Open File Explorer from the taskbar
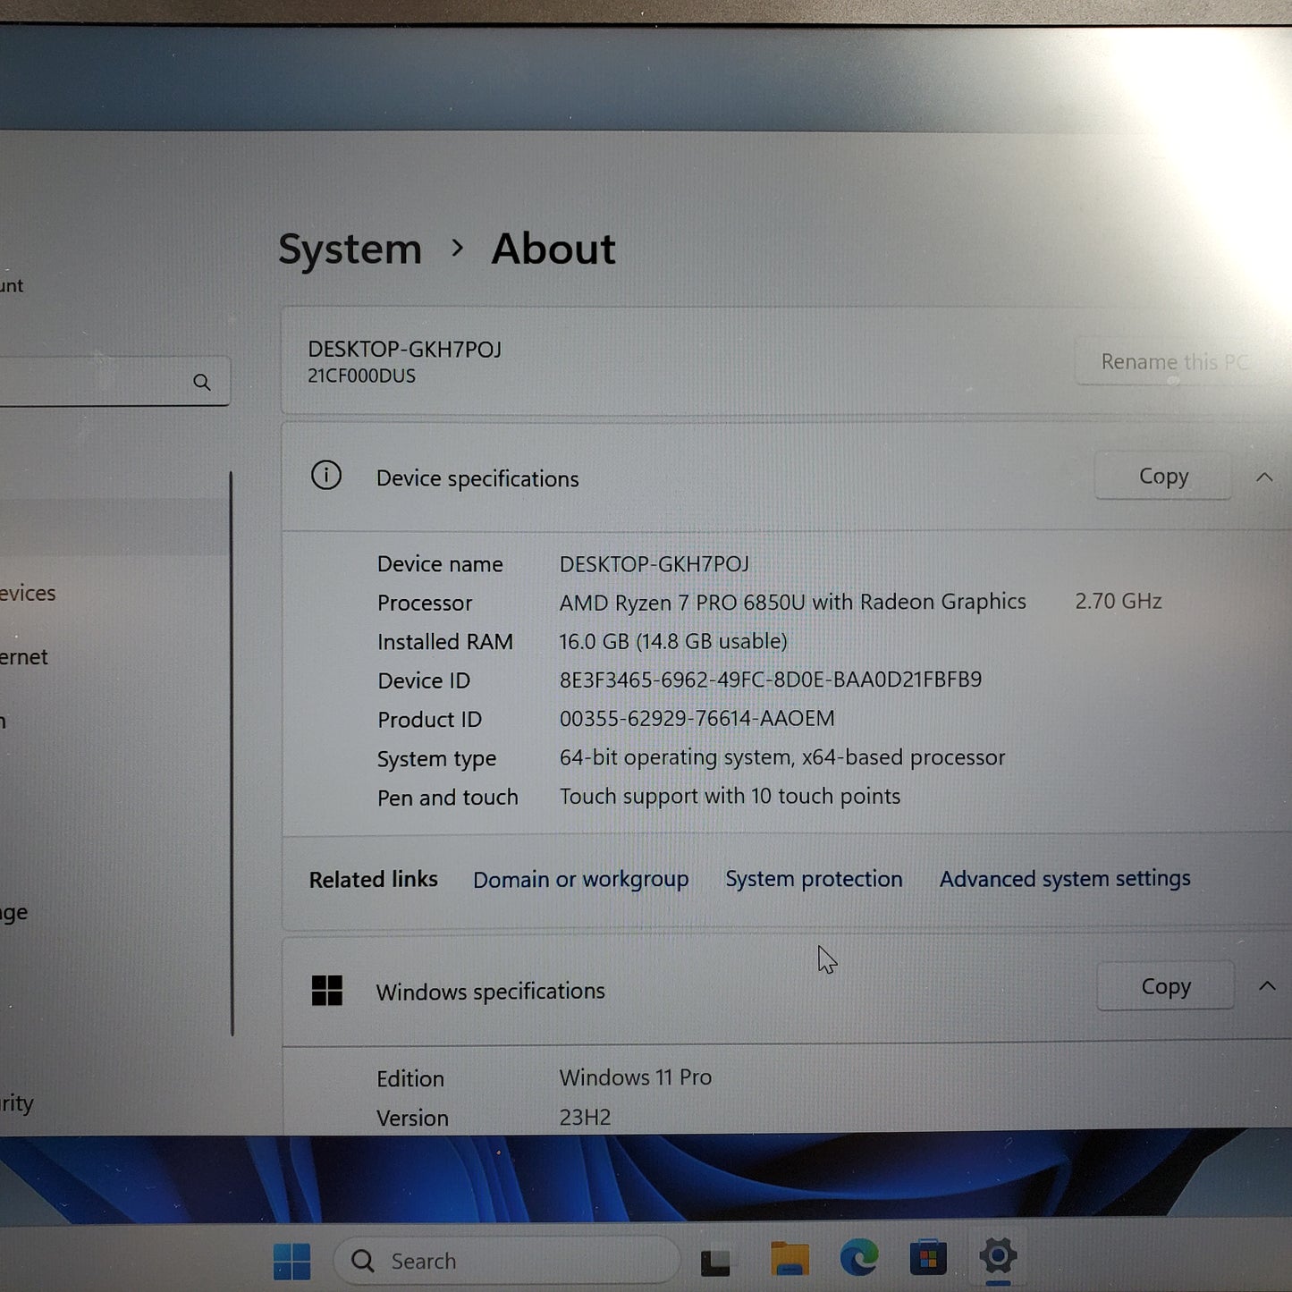The height and width of the screenshot is (1292, 1292). [x=789, y=1258]
